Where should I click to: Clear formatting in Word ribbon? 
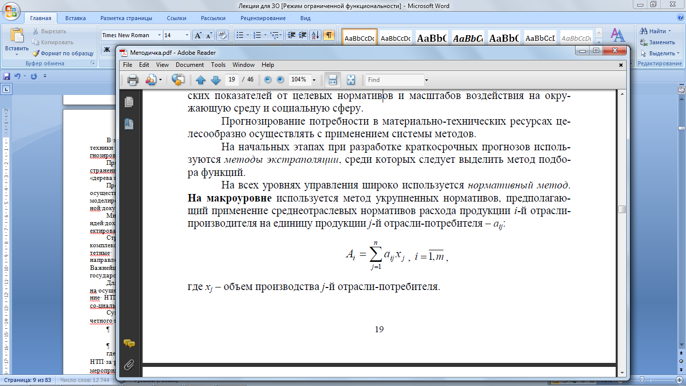coord(222,35)
